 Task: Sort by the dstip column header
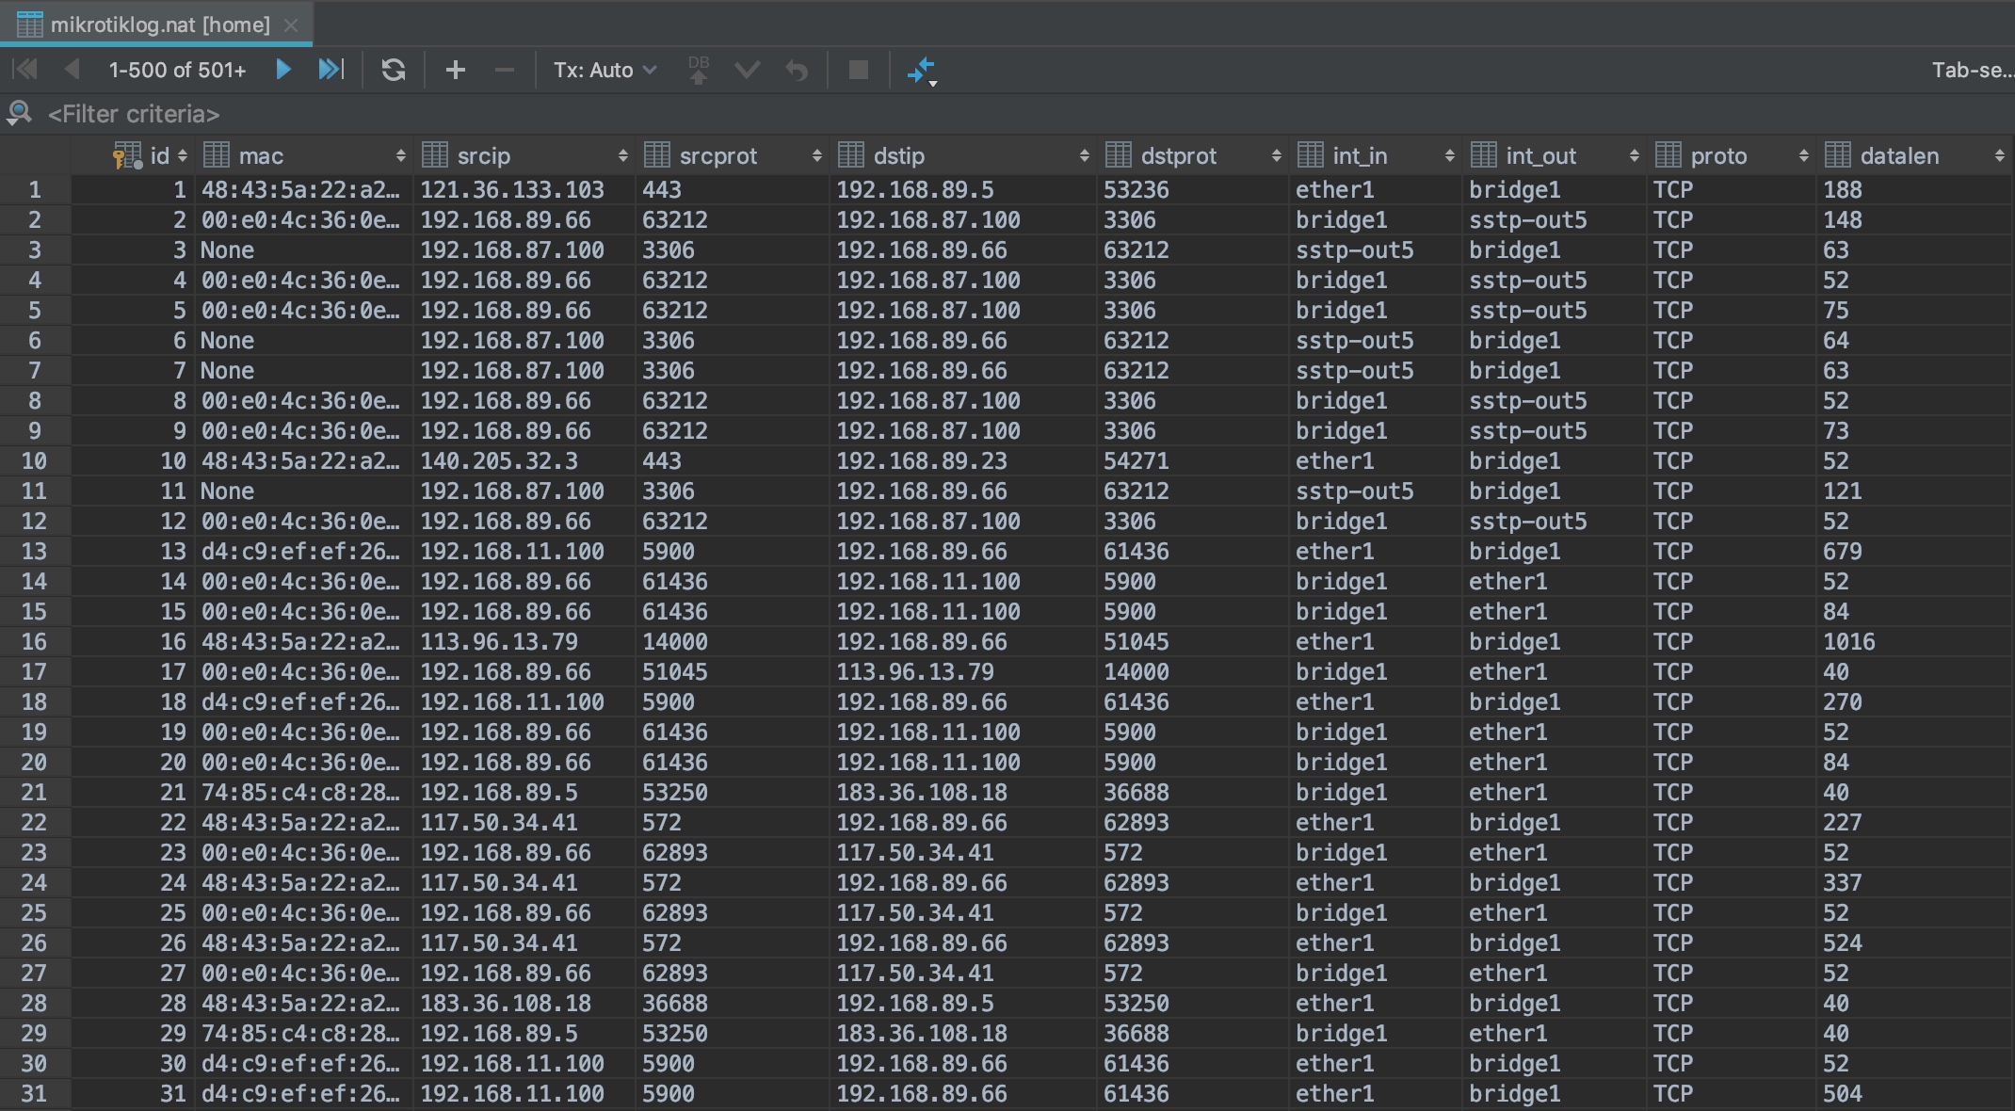click(x=963, y=155)
